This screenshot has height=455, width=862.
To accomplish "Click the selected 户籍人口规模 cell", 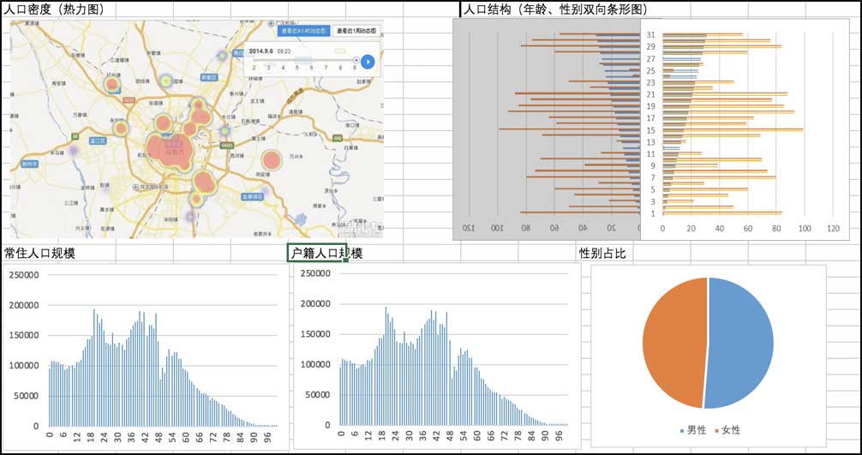I will 317,253.
